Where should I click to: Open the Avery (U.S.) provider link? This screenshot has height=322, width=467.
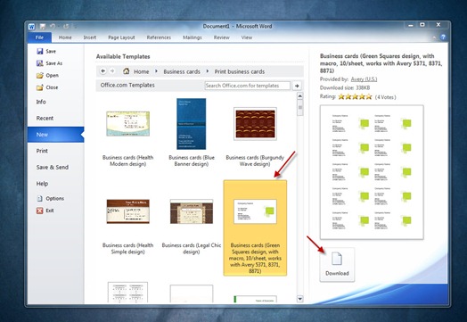click(x=364, y=79)
